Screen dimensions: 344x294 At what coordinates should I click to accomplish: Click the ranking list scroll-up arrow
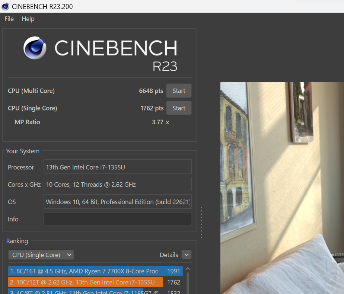tap(187, 269)
